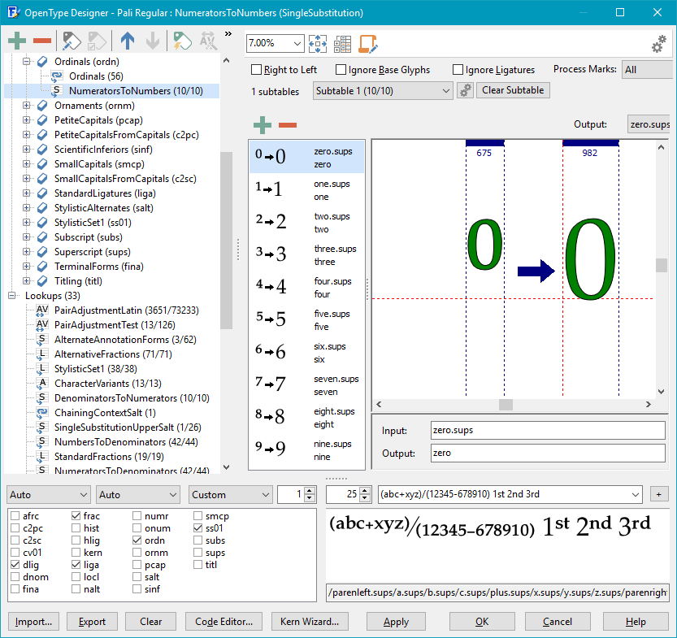Viewport: 677px width, 638px height.
Task: Open the preview settings gears icon
Action: [x=659, y=44]
